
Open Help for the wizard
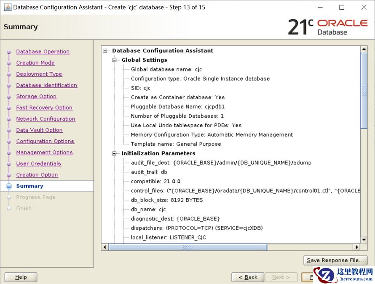click(x=21, y=277)
